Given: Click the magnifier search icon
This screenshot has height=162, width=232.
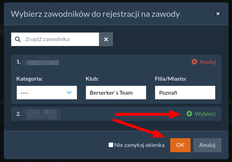Looking at the screenshot, I should tap(18, 39).
